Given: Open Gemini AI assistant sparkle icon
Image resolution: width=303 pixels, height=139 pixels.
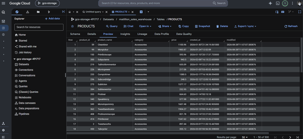Looking at the screenshot, I should [270, 3].
